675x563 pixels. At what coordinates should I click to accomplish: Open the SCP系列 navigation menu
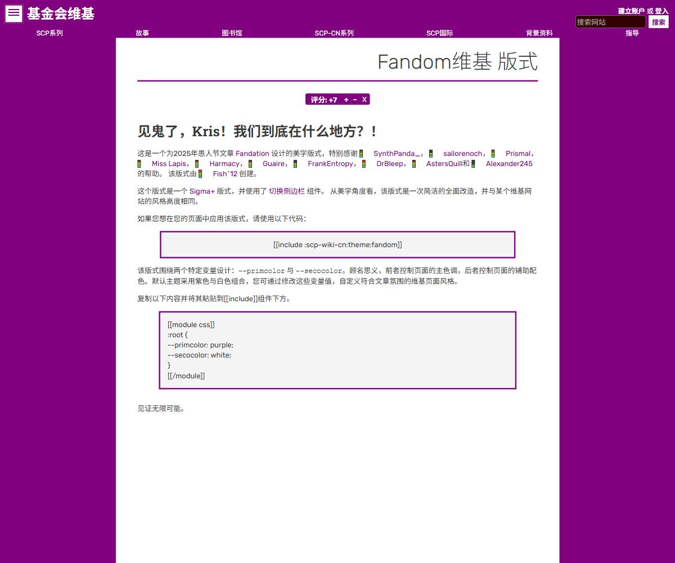(49, 33)
